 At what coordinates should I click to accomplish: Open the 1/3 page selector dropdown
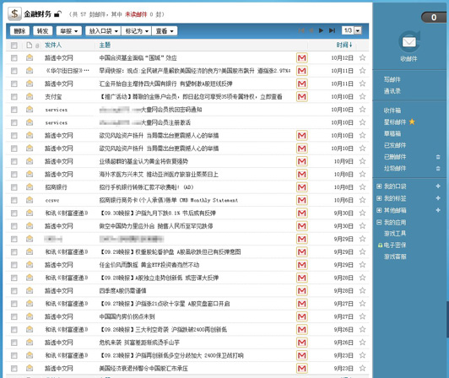(x=358, y=30)
